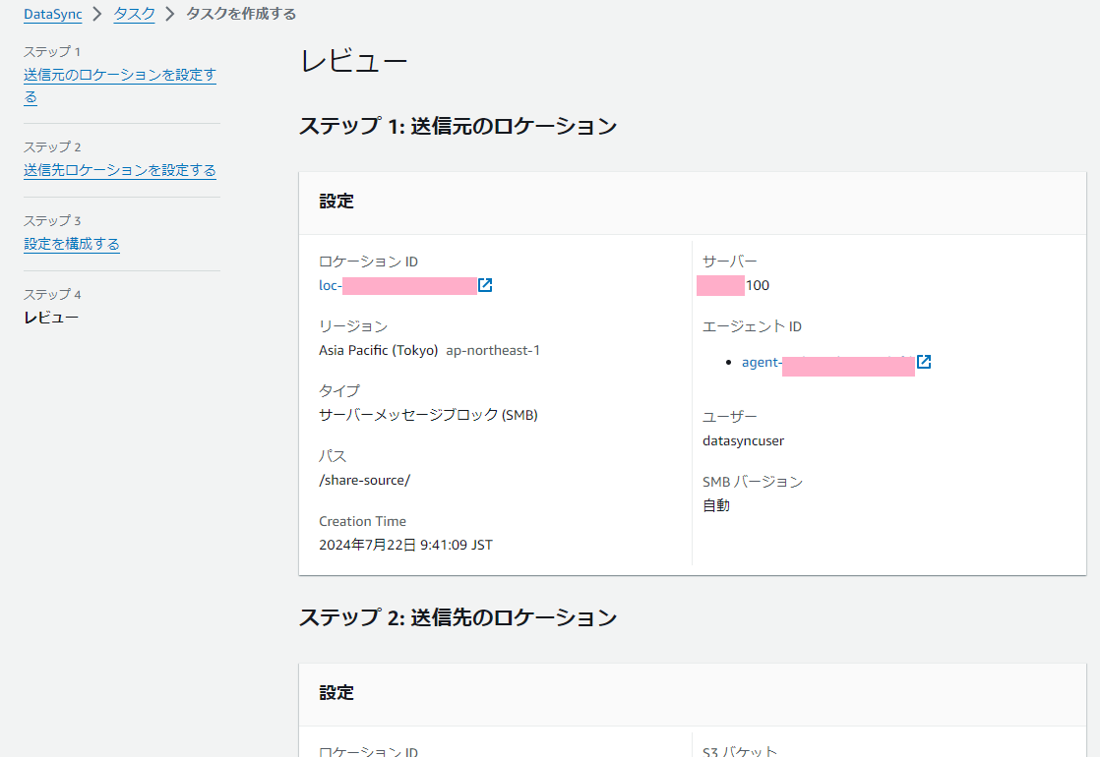
Task: Open step 2 link 送信先ロケーションを設定する
Action: tap(120, 170)
